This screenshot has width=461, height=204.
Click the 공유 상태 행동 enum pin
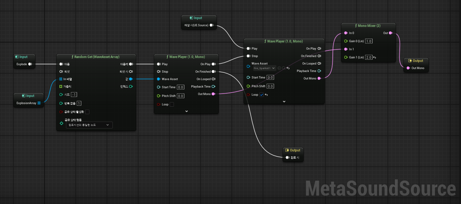[x=61, y=123]
